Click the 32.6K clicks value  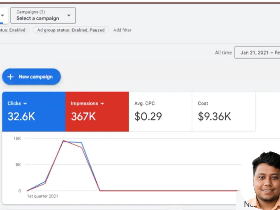click(x=21, y=116)
